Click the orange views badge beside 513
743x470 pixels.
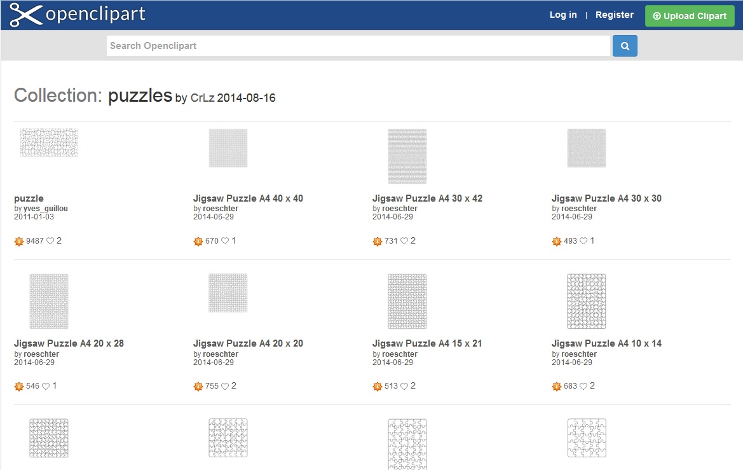click(377, 387)
